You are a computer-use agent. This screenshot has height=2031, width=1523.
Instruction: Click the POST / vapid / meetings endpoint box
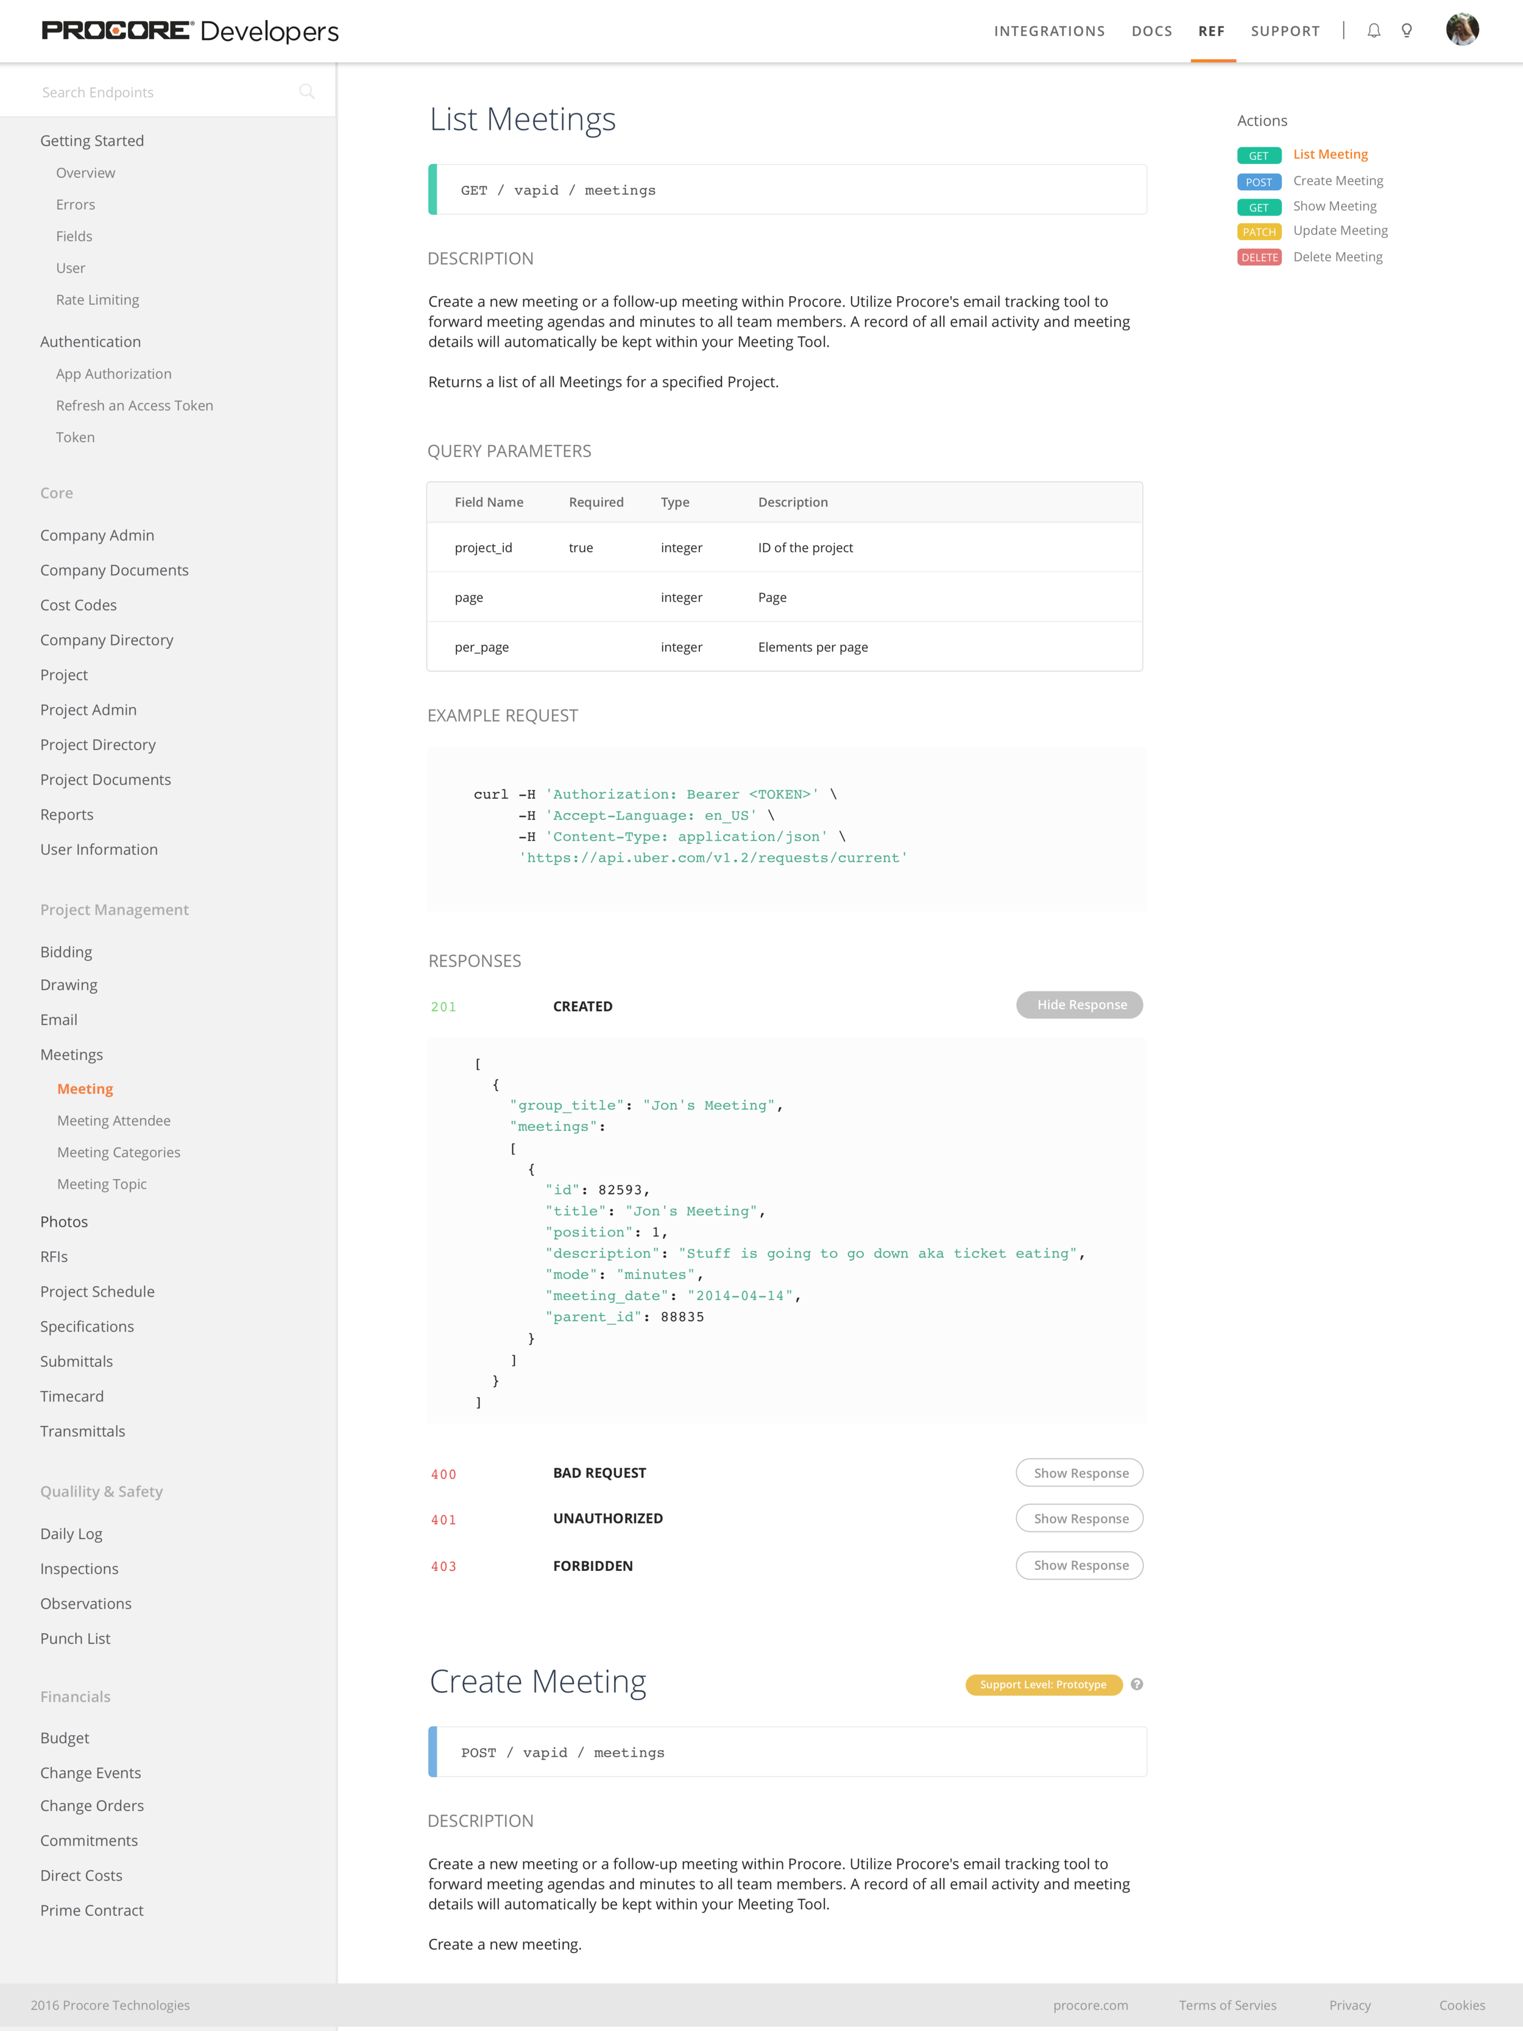[786, 1752]
